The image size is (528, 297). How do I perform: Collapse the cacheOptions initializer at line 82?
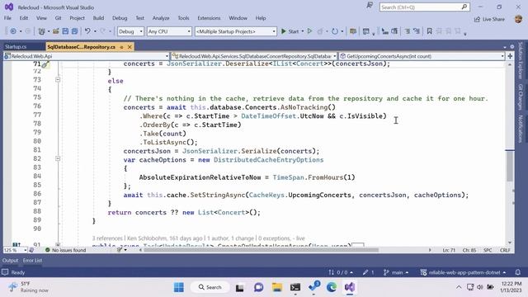tap(58, 158)
